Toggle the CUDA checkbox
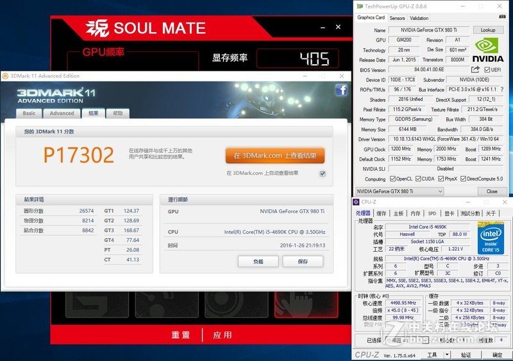Viewport: 513px width, 361px height. pos(418,179)
